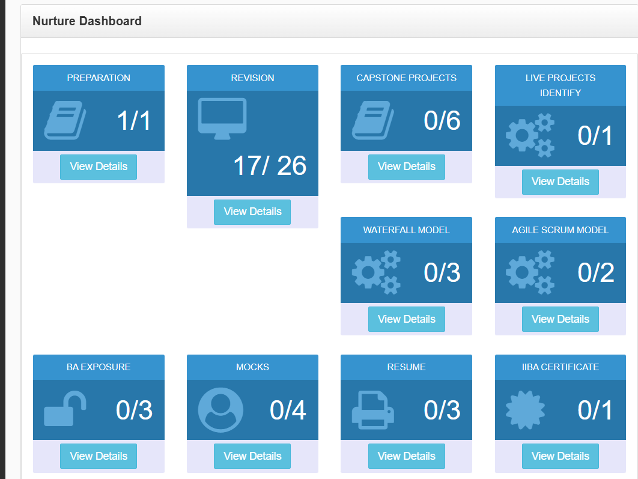Click the gears icon in Waterfall Model card
638x479 pixels.
pyautogui.click(x=376, y=273)
